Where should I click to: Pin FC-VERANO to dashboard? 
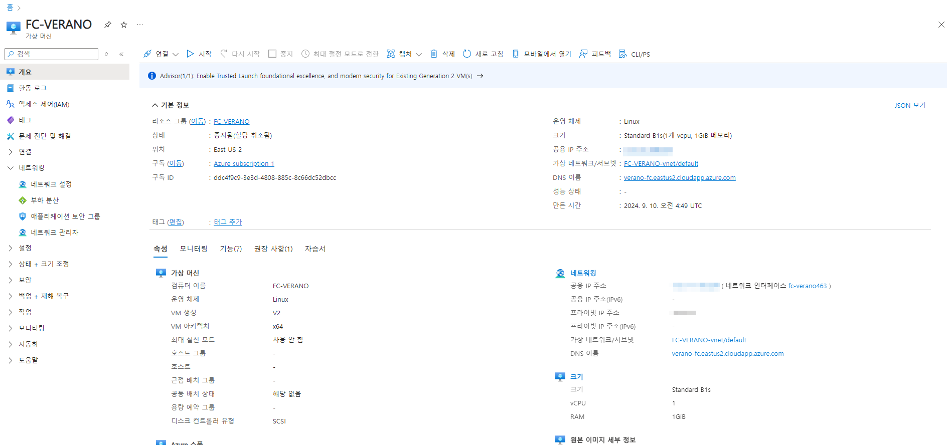(107, 25)
